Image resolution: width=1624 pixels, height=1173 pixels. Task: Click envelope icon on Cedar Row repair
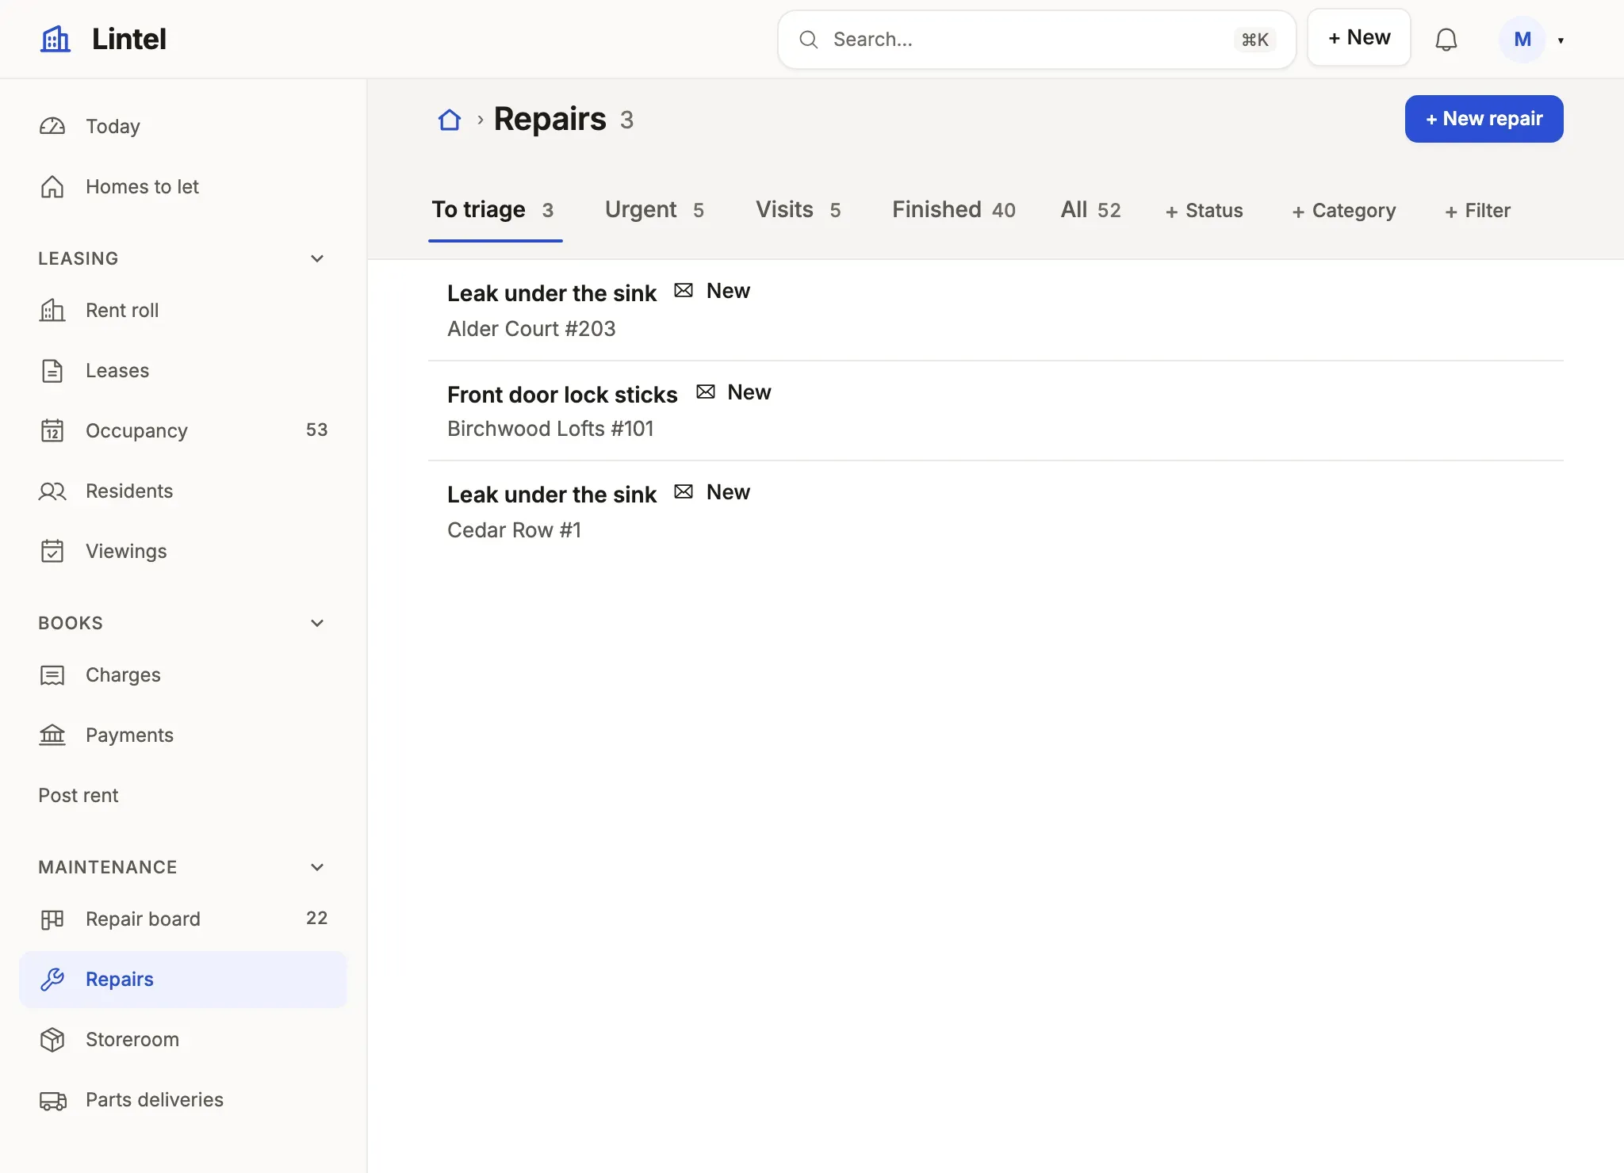(684, 492)
